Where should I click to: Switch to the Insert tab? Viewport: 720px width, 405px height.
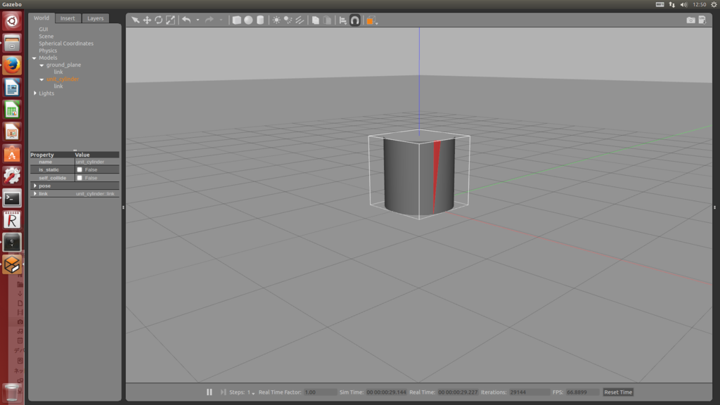click(67, 18)
